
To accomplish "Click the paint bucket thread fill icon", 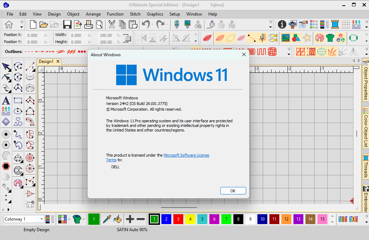I will 118,219.
